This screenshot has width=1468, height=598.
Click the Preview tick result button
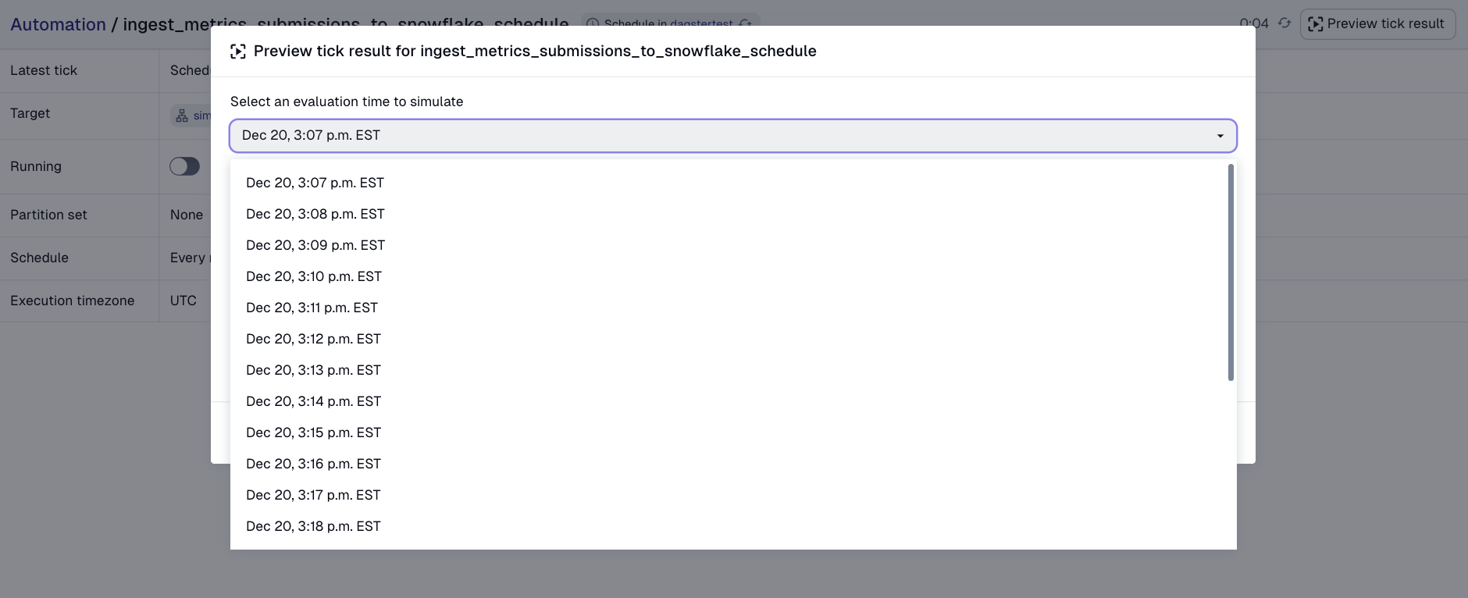tap(1377, 23)
